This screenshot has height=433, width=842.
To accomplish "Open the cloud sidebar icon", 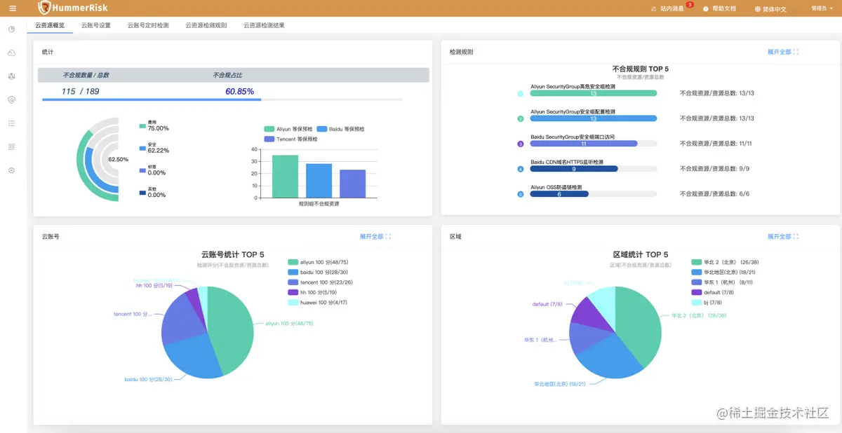I will click(x=12, y=53).
